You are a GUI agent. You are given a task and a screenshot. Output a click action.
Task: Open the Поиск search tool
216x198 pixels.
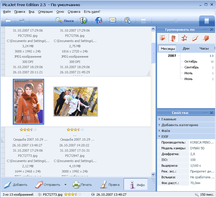[64, 21]
